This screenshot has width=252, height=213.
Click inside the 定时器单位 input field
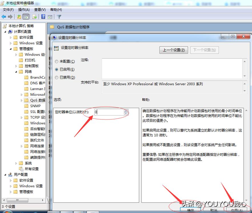pyautogui.click(x=109, y=112)
